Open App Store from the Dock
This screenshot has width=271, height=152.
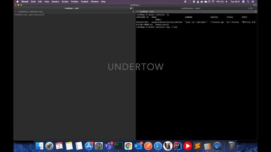(89, 146)
